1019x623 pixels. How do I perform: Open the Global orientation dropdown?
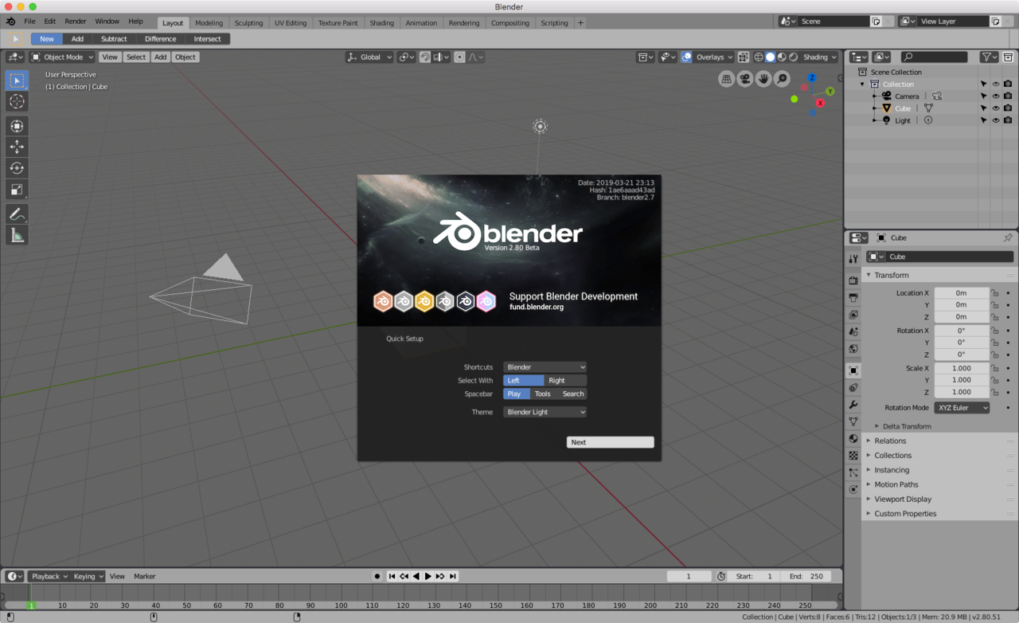click(x=370, y=57)
